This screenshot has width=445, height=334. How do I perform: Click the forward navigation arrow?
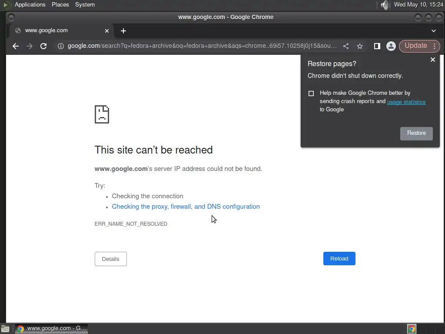click(x=30, y=46)
